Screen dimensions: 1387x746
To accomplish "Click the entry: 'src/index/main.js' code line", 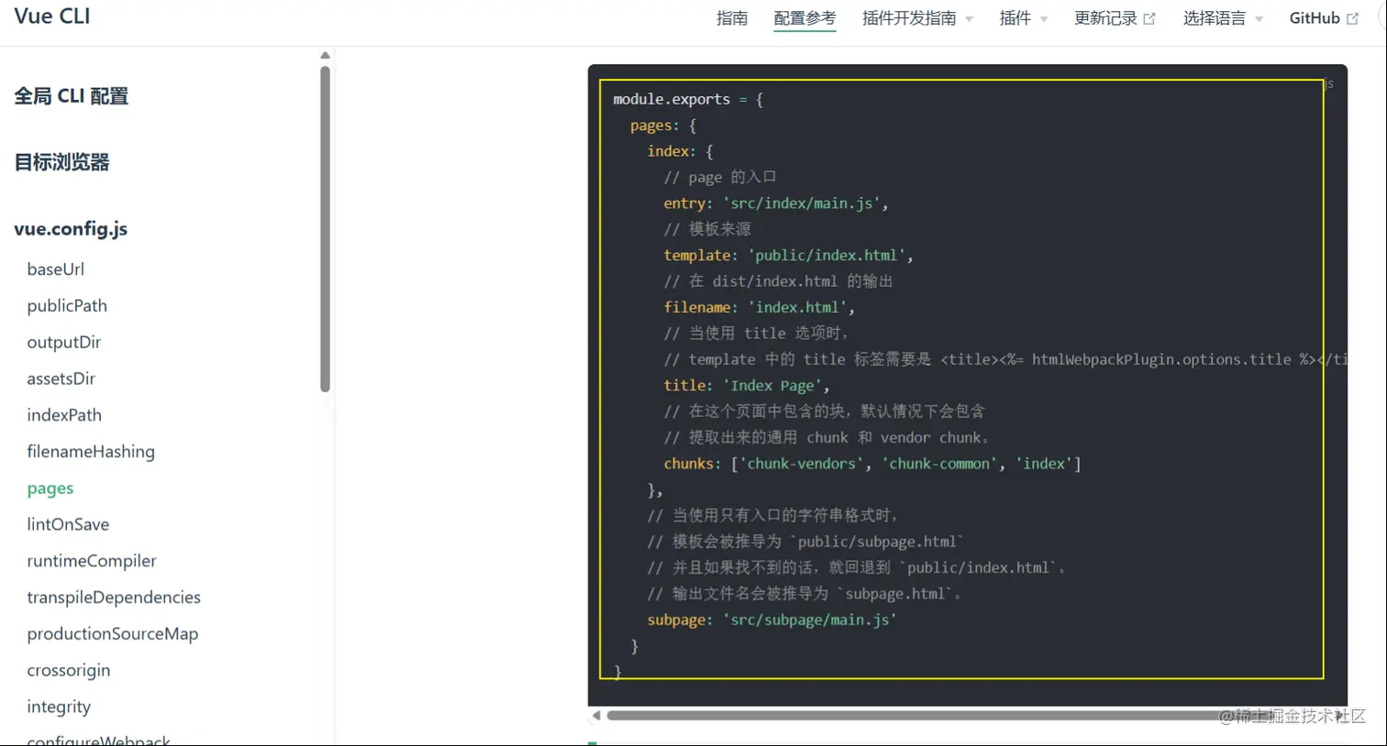I will (776, 203).
